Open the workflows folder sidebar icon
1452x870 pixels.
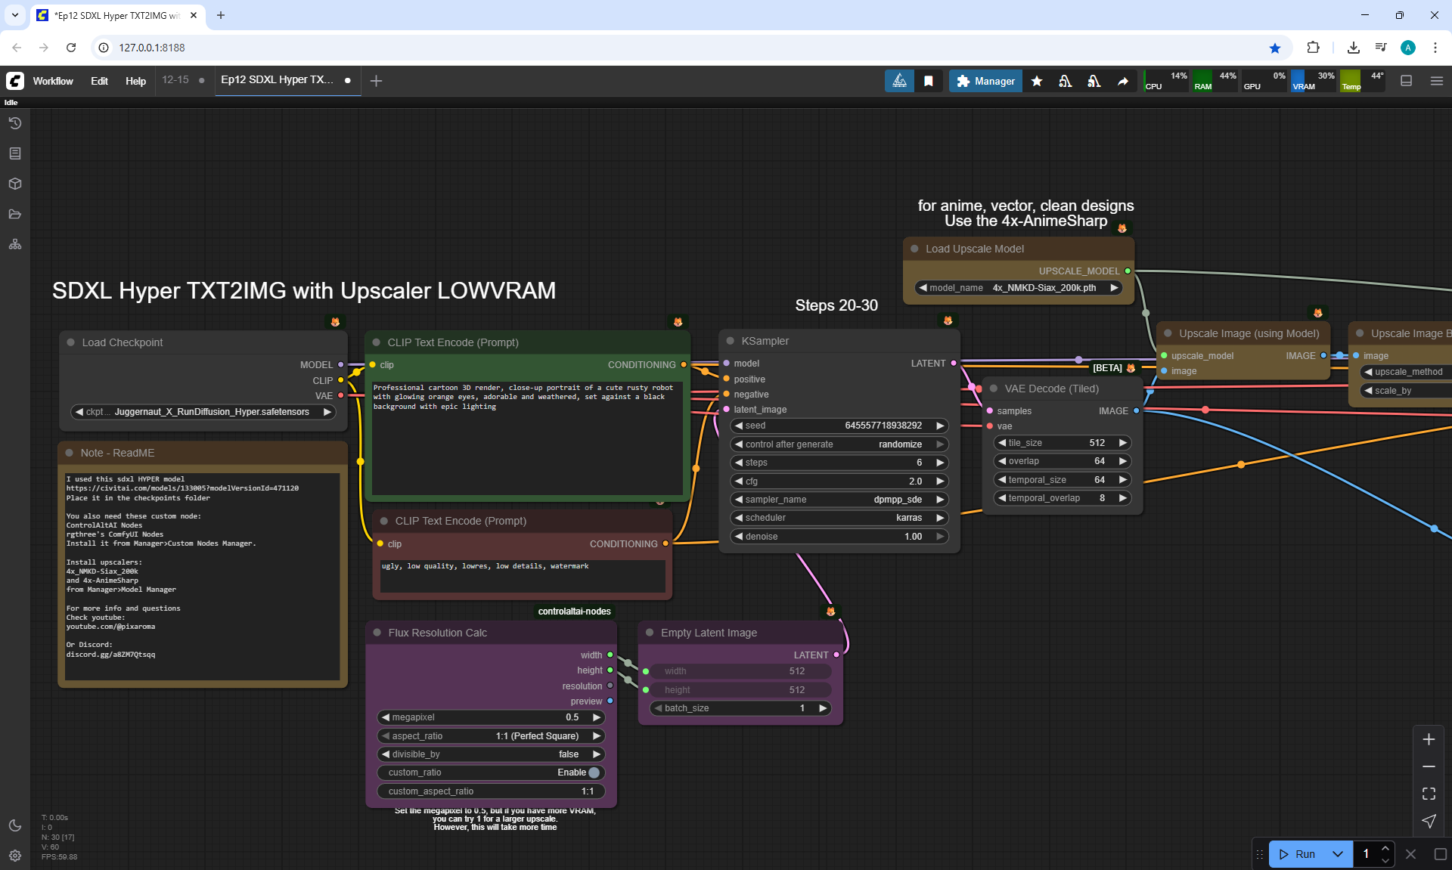[15, 214]
